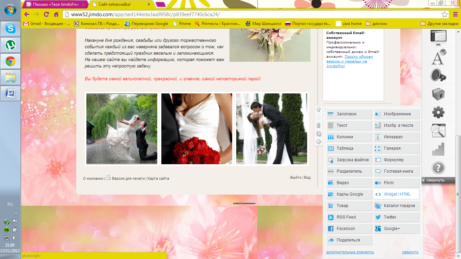Image resolution: width=461 pixels, height=259 pixels.
Task: Open the SEO magnifier sidebar icon
Action: tap(438, 131)
